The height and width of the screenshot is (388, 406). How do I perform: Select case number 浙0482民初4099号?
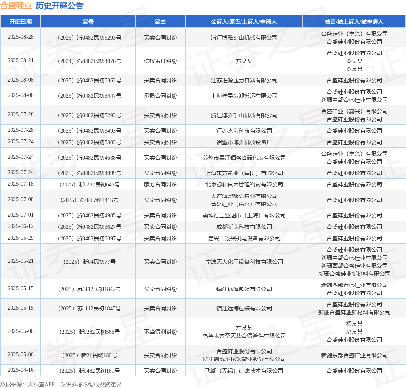click(89, 173)
